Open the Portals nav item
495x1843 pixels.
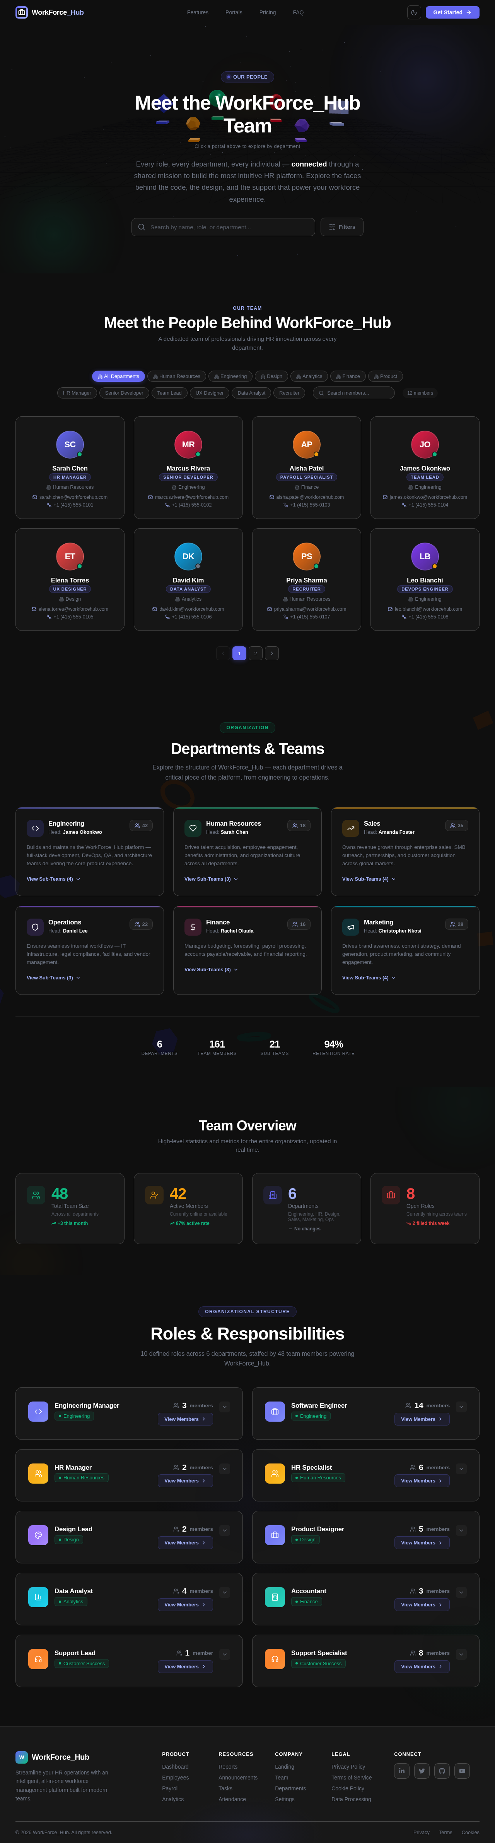click(234, 12)
